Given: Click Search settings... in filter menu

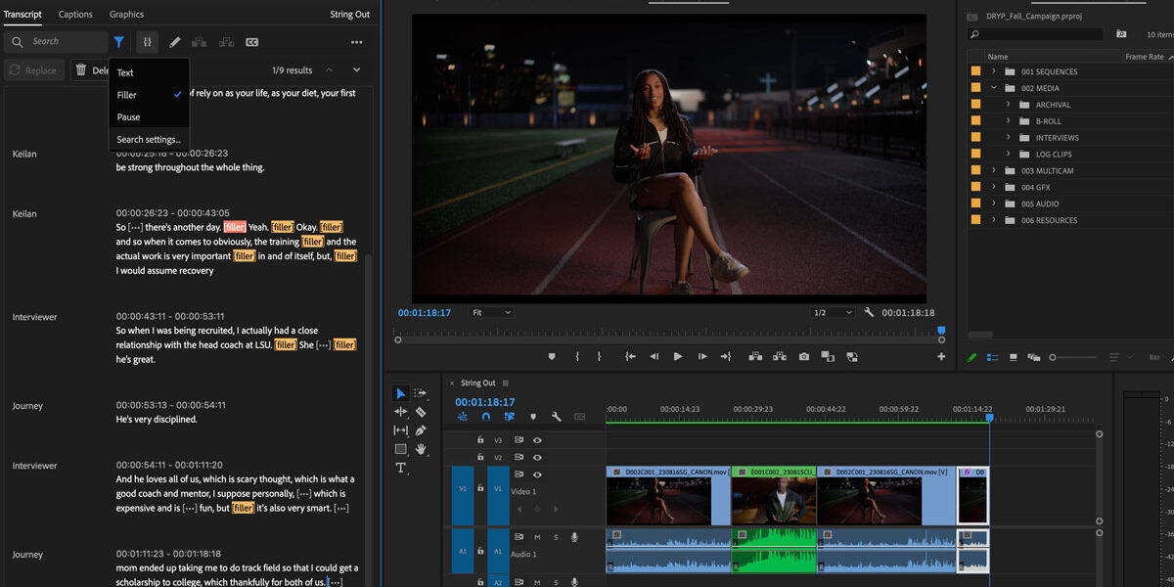Looking at the screenshot, I should point(148,140).
